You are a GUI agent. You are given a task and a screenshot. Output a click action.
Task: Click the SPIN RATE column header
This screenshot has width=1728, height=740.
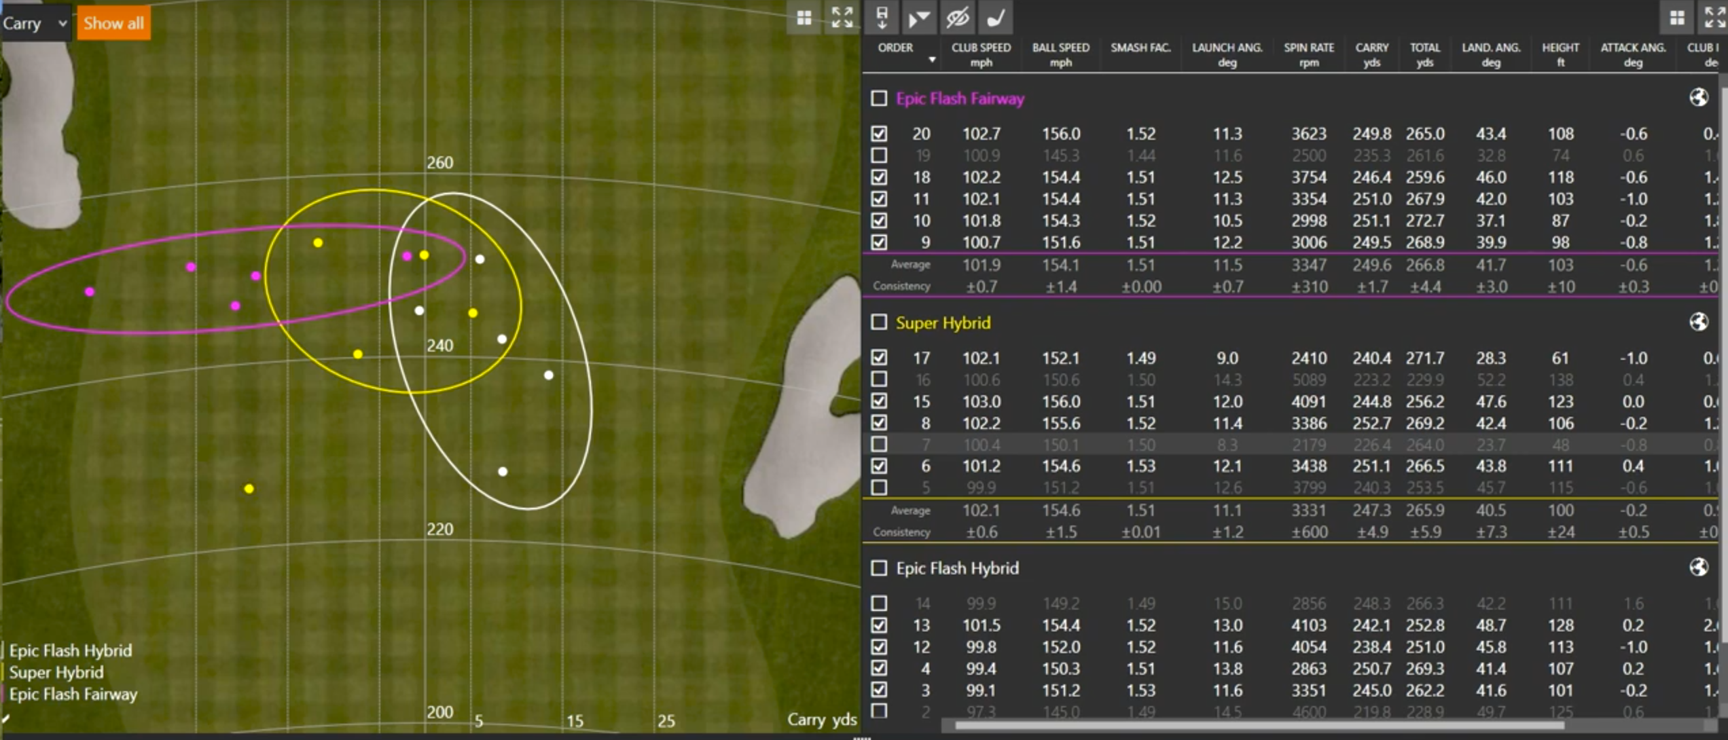tap(1308, 54)
